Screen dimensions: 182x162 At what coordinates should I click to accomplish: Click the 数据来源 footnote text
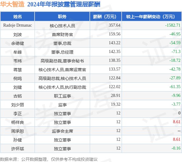49,159
